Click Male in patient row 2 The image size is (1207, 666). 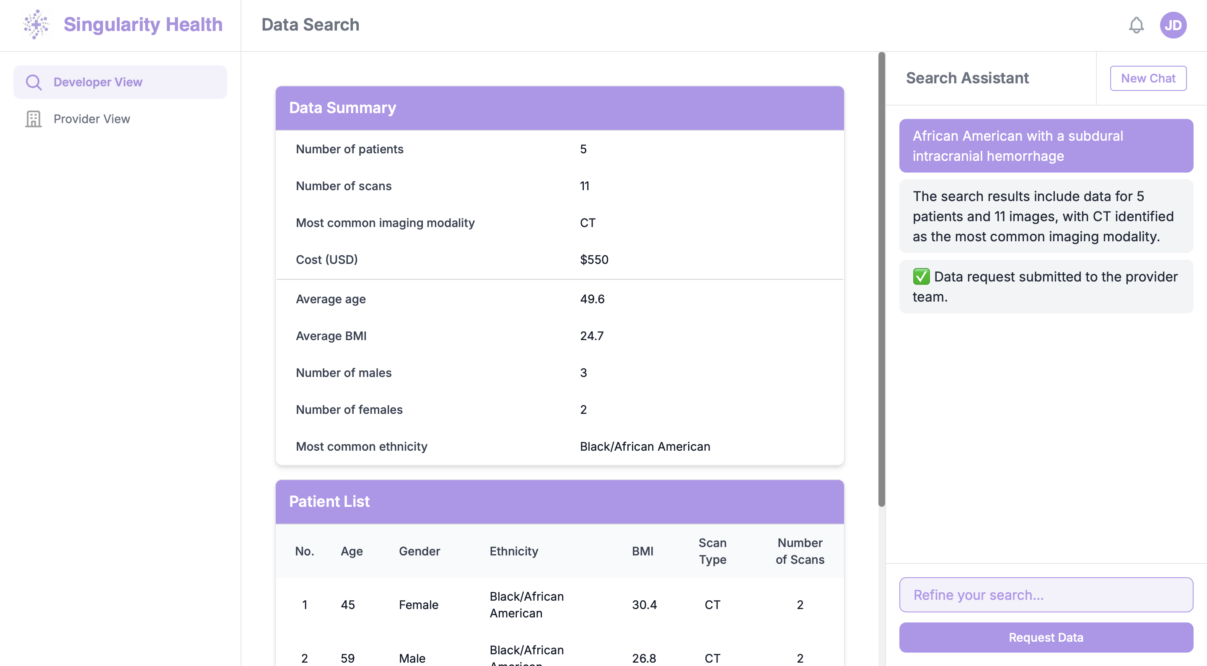tap(412, 658)
